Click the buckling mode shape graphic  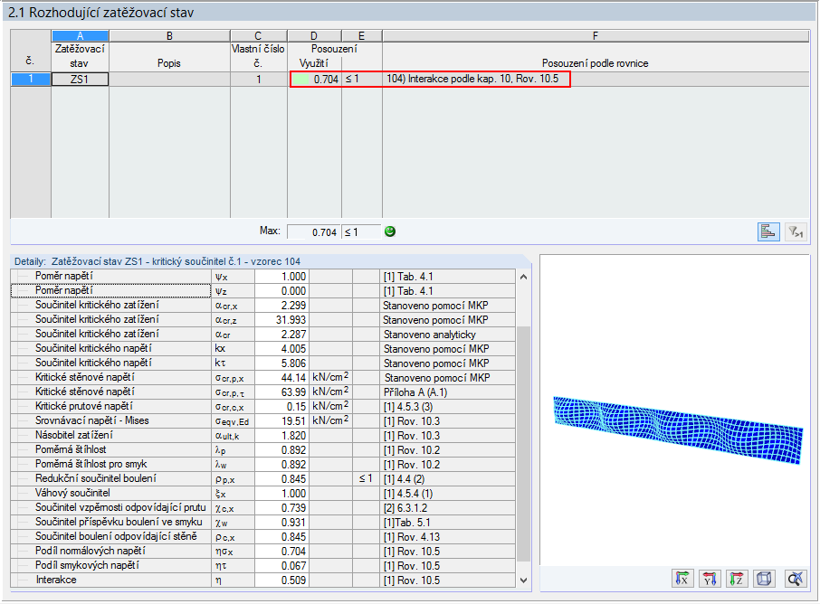(678, 429)
